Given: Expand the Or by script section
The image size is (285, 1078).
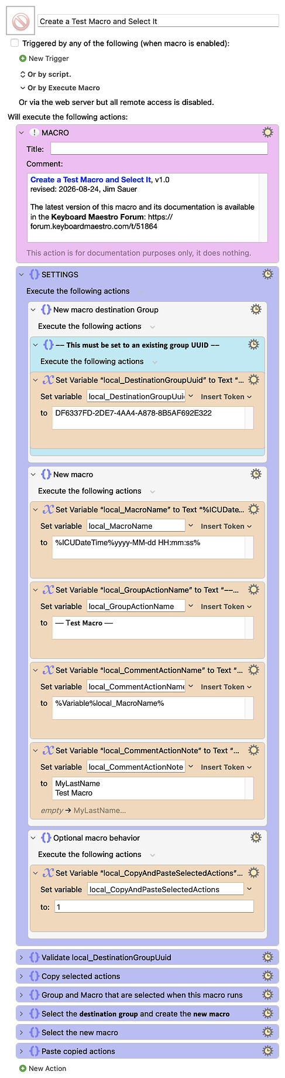Looking at the screenshot, I should tap(23, 74).
